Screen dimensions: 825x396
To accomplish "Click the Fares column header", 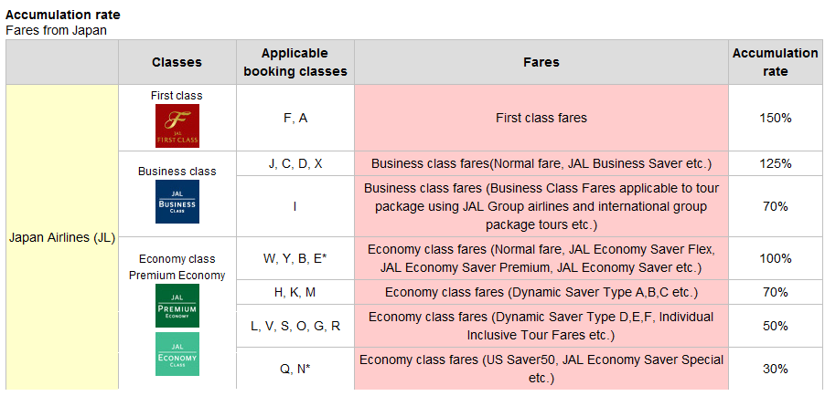I will [541, 62].
